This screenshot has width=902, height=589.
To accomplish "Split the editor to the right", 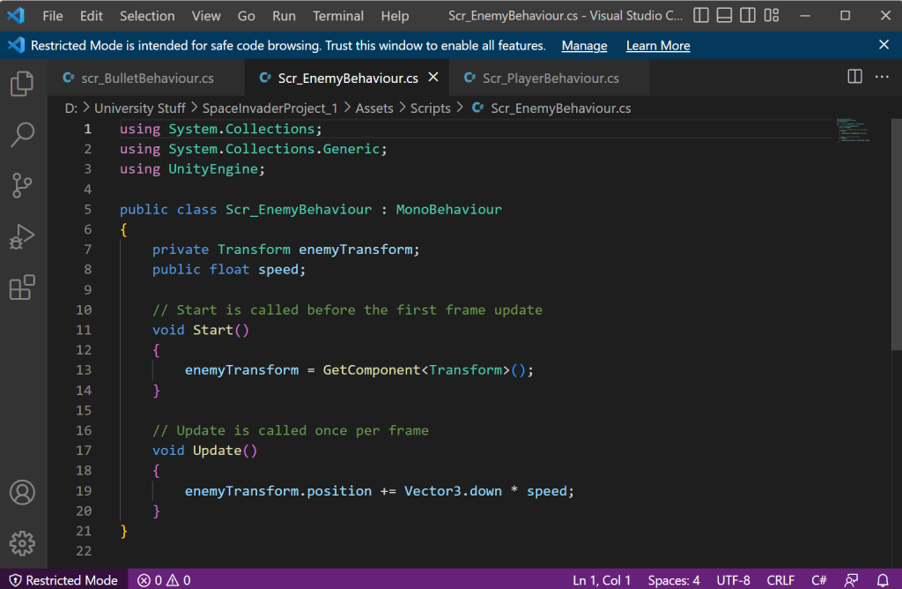I will point(854,78).
